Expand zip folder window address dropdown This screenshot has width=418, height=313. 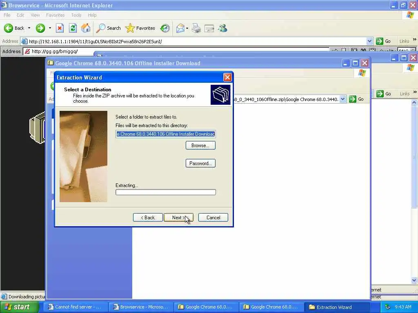click(343, 99)
